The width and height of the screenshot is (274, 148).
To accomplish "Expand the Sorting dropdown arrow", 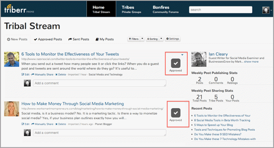I will click(161, 39).
